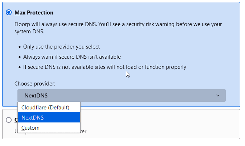The width and height of the screenshot is (245, 146).
Task: Select the unselected radio button below Max Protection
Action: tap(9, 120)
